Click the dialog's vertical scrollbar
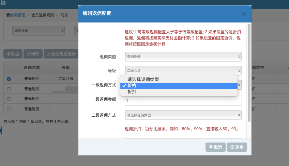This screenshot has width=289, height=166. [249, 73]
